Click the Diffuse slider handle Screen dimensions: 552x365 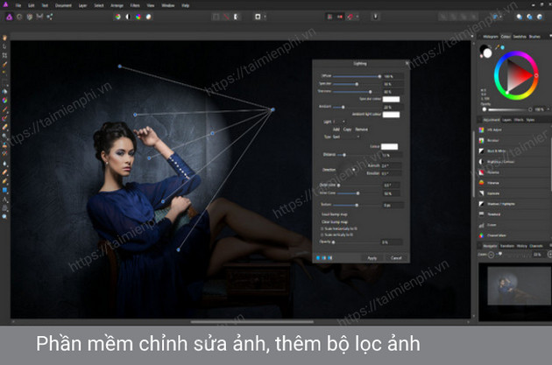(x=379, y=76)
